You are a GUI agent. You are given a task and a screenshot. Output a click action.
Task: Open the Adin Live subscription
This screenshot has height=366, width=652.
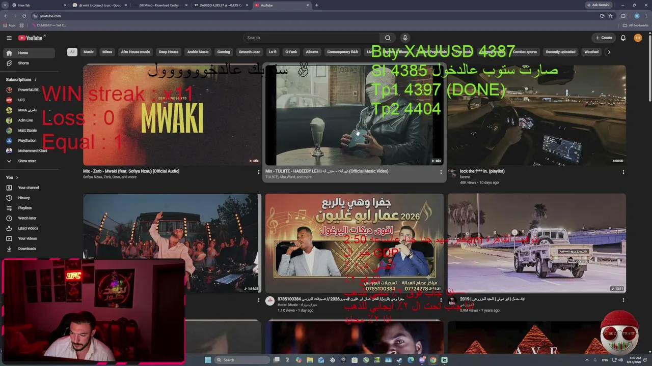pos(30,120)
